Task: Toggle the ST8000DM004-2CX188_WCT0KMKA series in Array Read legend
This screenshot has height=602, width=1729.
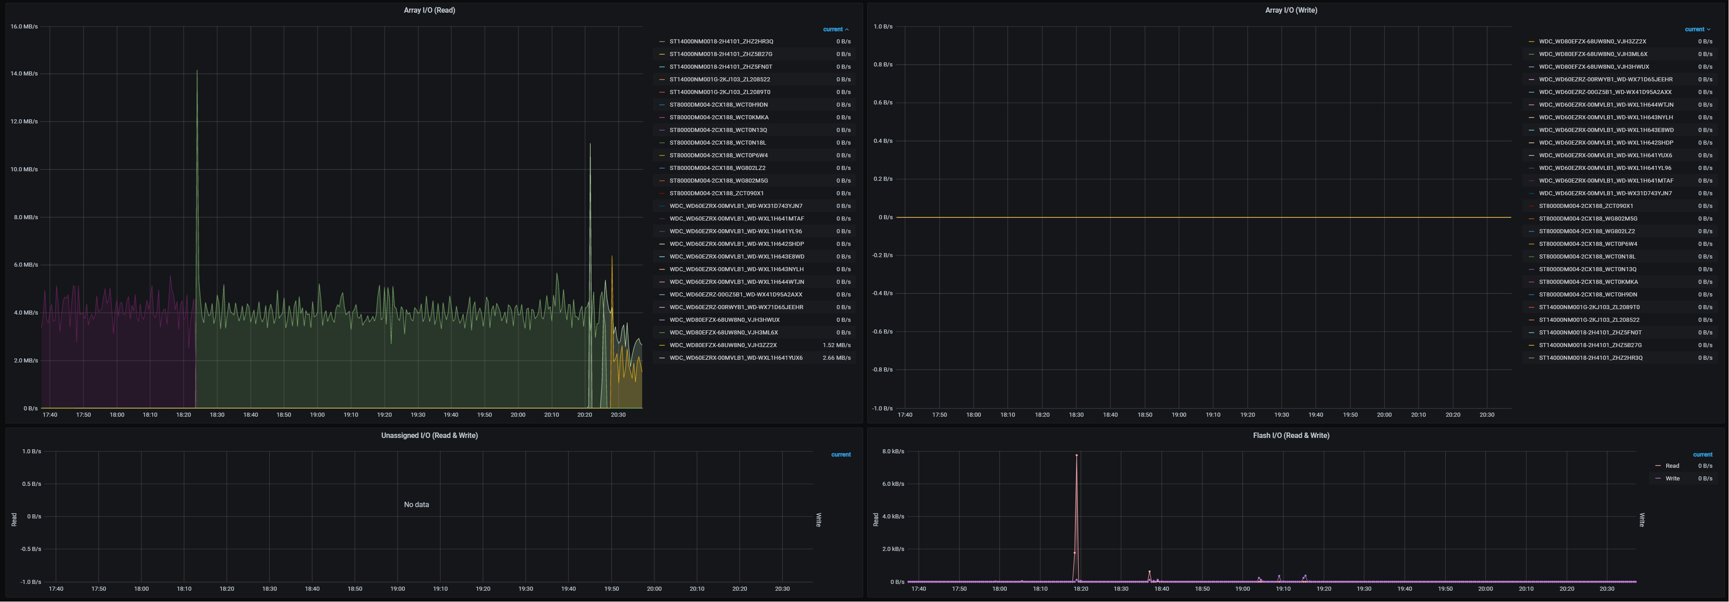Action: tap(719, 118)
